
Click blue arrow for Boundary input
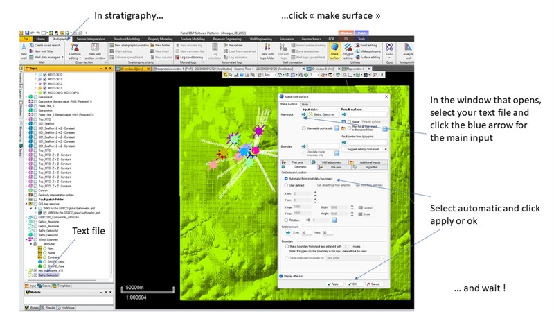[304, 146]
